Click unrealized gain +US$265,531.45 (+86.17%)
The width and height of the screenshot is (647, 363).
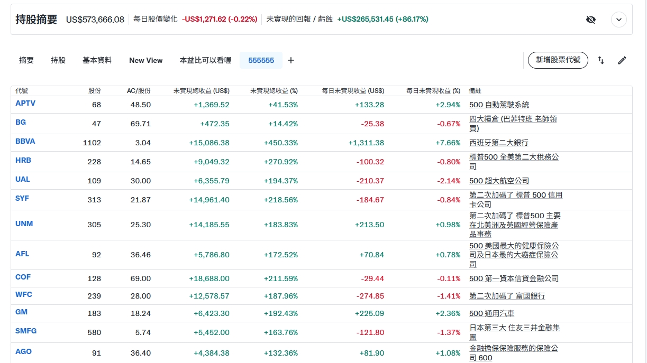[382, 19]
